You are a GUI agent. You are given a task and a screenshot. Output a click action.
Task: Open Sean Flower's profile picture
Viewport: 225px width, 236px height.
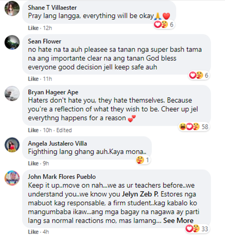point(12,42)
